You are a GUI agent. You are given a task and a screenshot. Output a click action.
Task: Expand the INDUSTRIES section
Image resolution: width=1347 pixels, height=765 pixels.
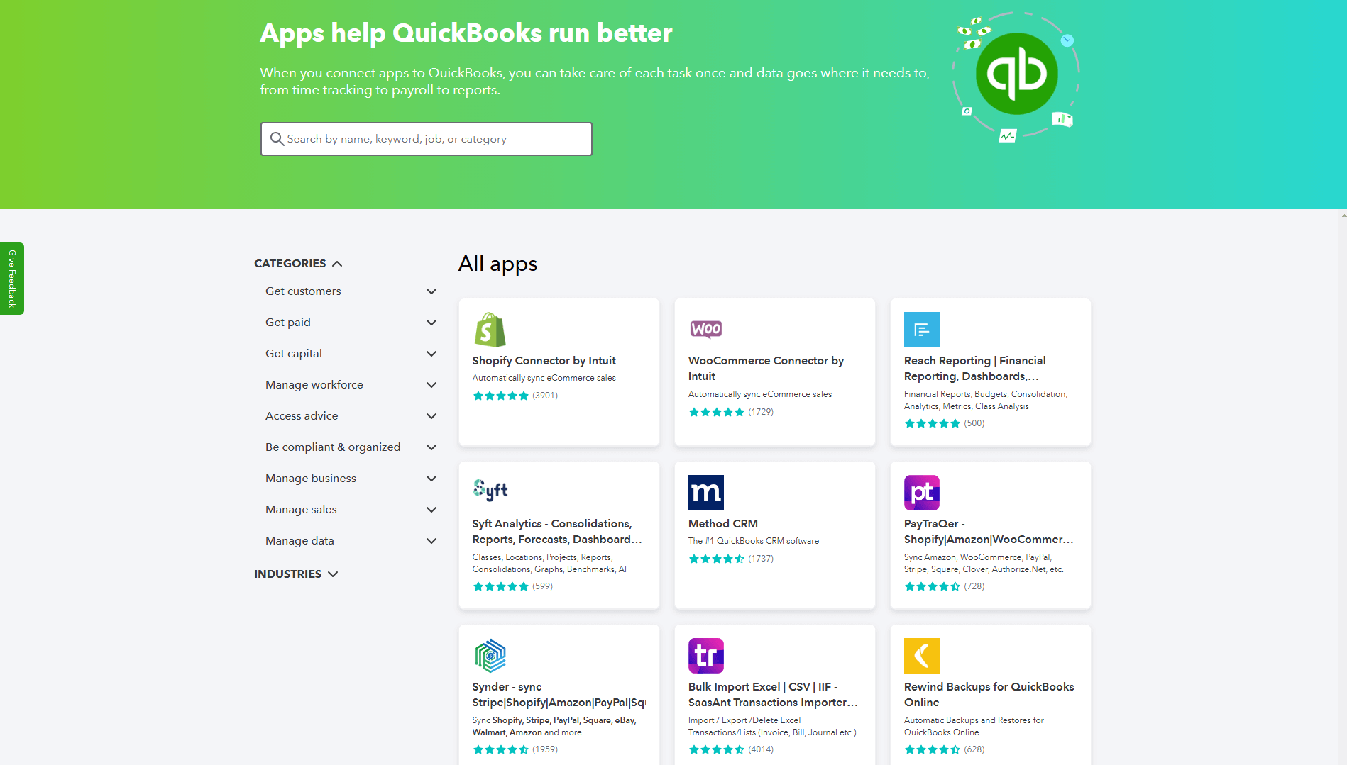[296, 574]
